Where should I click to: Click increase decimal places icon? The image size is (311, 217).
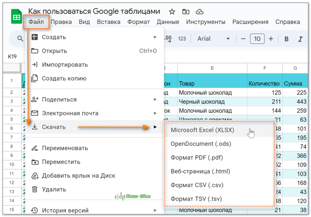pyautogui.click(x=168, y=38)
